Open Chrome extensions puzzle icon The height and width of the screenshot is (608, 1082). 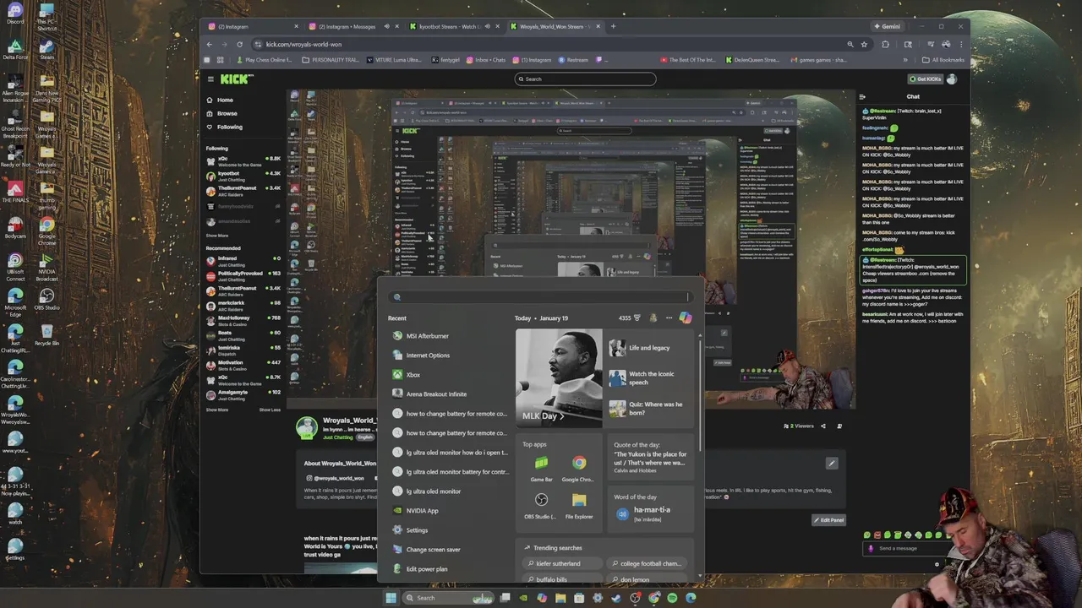(885, 44)
